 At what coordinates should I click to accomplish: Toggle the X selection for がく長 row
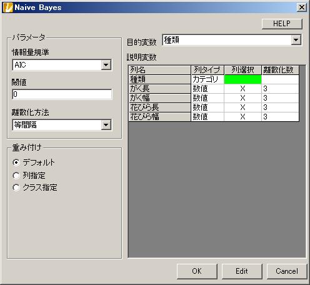242,89
